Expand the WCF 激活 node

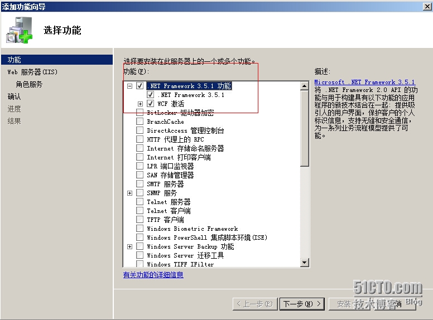click(140, 104)
